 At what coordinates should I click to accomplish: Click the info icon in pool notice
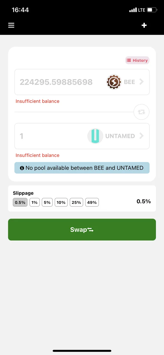click(x=22, y=168)
